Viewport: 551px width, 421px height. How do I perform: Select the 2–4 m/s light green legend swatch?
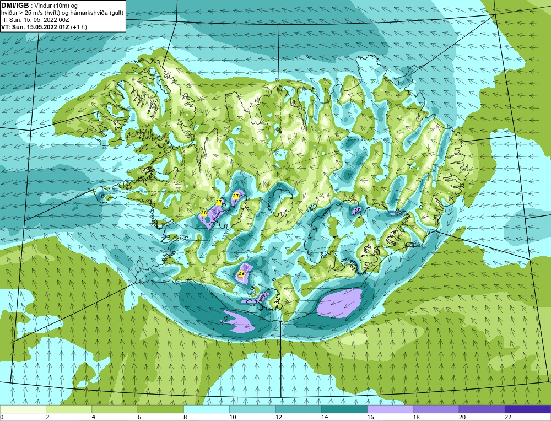(x=69, y=409)
